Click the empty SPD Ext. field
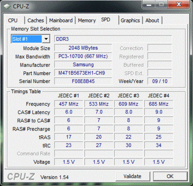The image size is (193, 186). (x=159, y=73)
